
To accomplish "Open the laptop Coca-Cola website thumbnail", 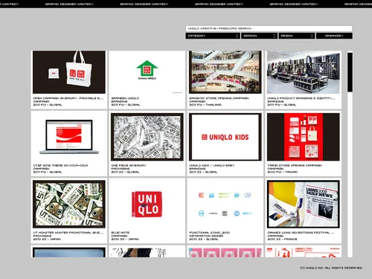I will pyautogui.click(x=69, y=137).
